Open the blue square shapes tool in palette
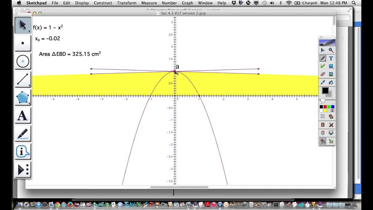373x210 pixels. [331, 66]
